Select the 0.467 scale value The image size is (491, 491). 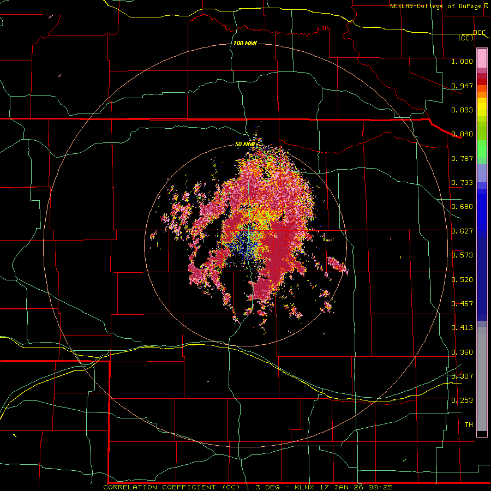coord(462,304)
